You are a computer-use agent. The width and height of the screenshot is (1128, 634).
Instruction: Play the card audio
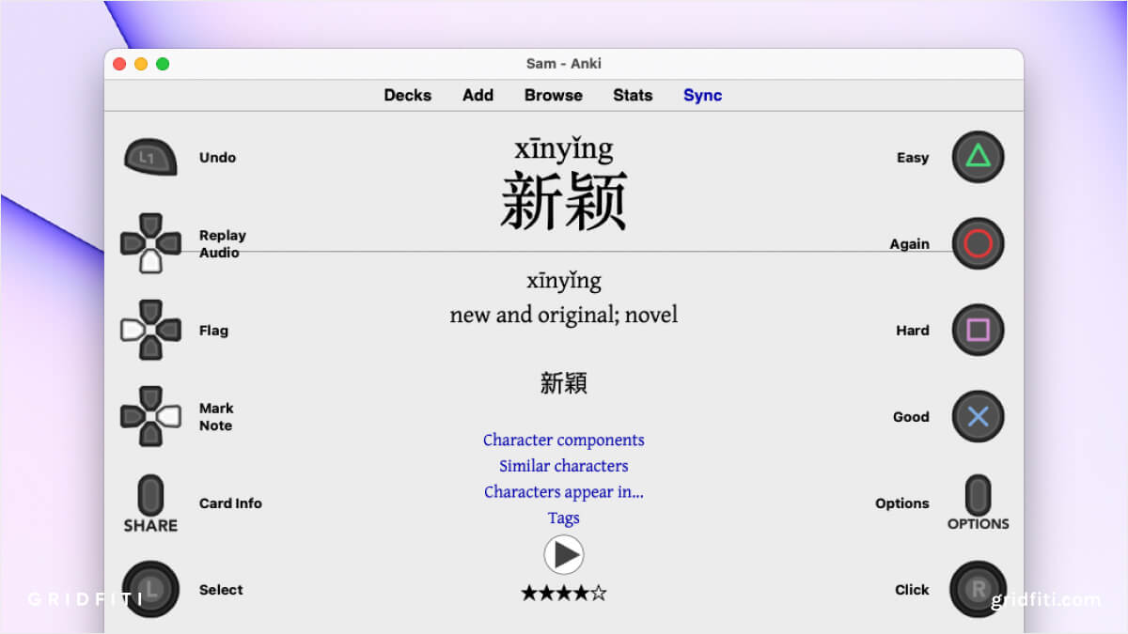(x=564, y=555)
